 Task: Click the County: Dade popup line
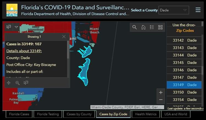pos(18,58)
